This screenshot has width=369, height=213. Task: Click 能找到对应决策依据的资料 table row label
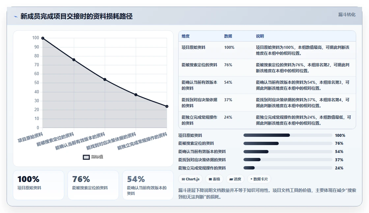point(199,103)
